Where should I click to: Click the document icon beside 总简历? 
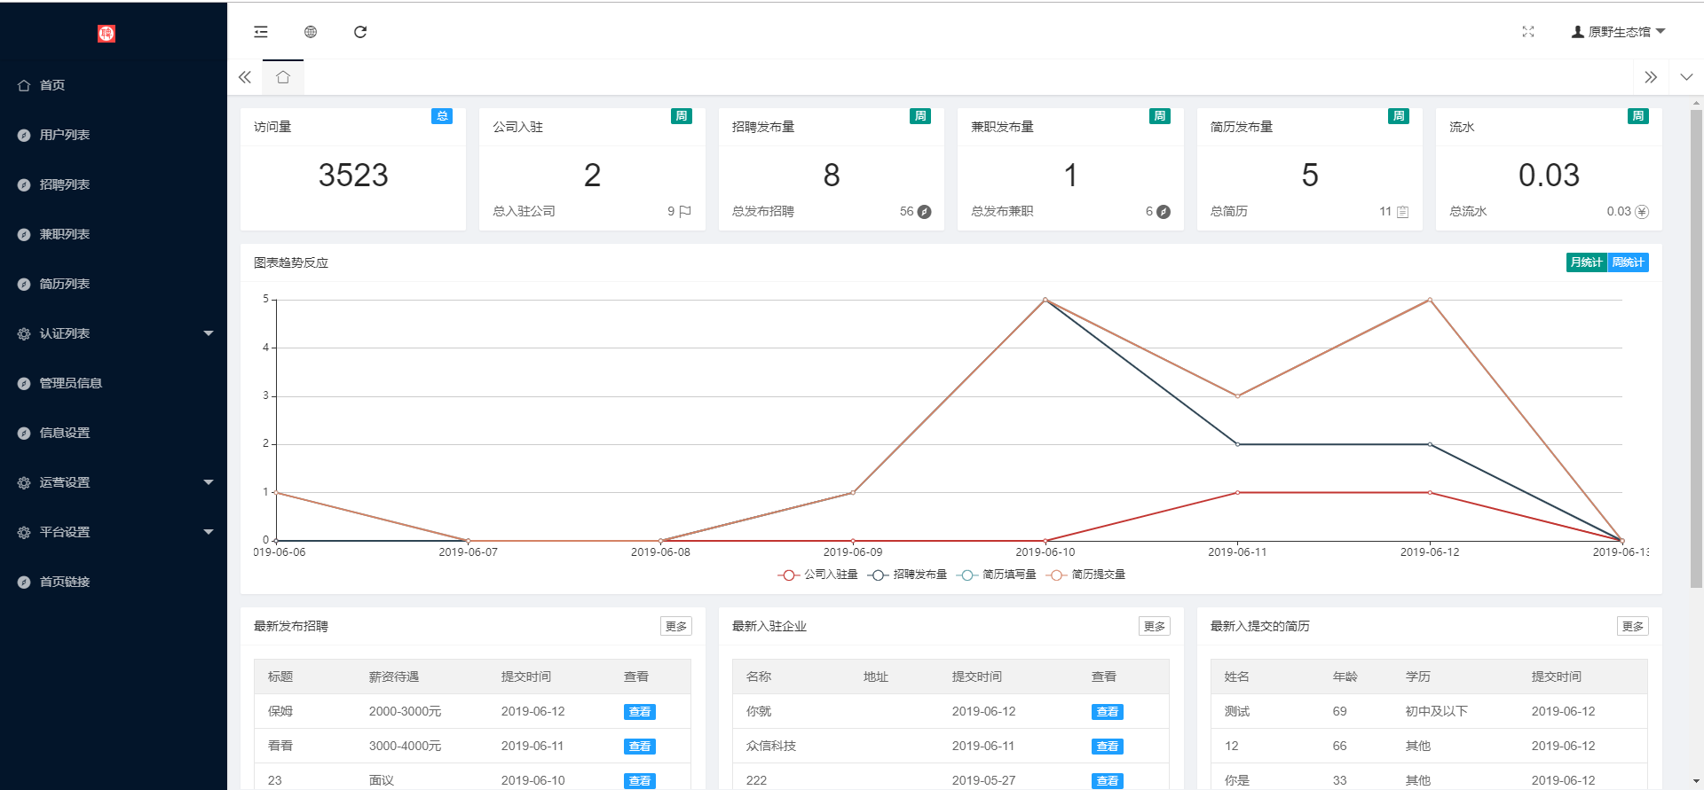point(1402,212)
